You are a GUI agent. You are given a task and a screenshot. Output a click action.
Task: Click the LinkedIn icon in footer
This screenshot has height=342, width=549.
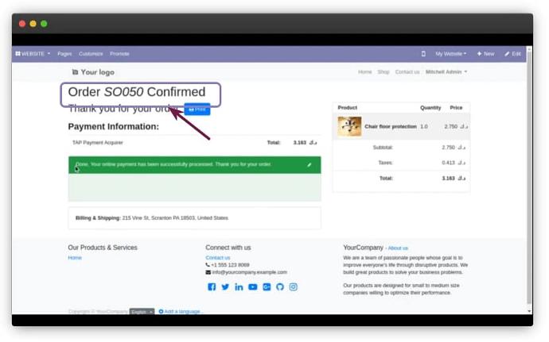pyautogui.click(x=239, y=286)
